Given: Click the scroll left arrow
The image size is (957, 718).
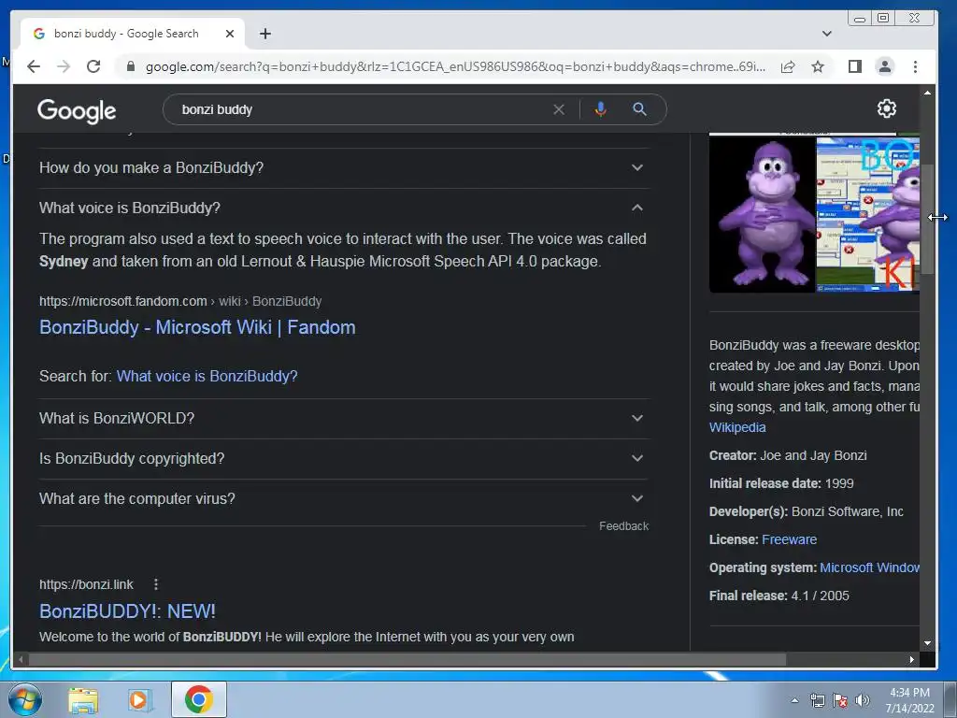Looking at the screenshot, I should point(21,659).
